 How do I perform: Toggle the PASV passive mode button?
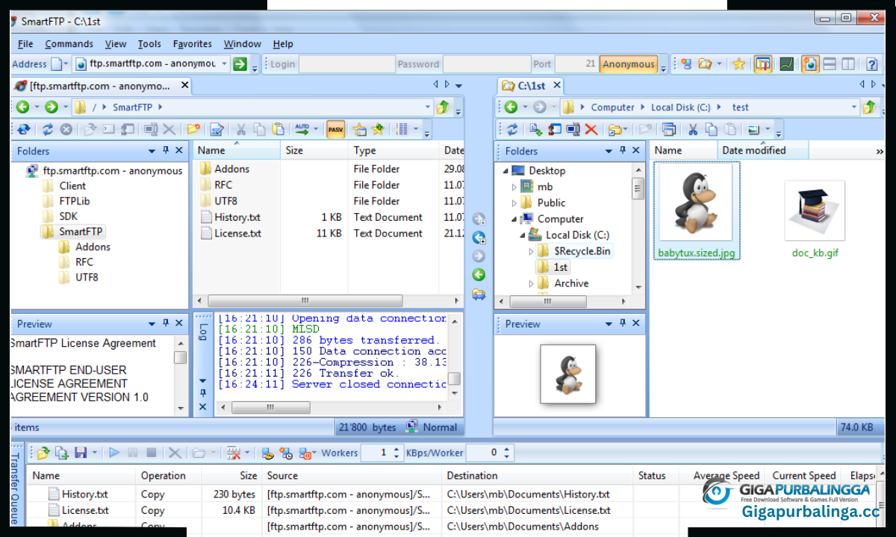click(335, 129)
